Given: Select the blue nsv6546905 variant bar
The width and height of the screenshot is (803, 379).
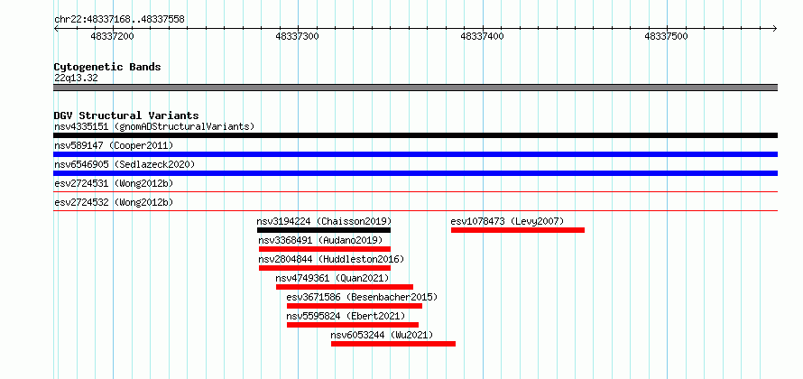Looking at the screenshot, I should 415,173.
